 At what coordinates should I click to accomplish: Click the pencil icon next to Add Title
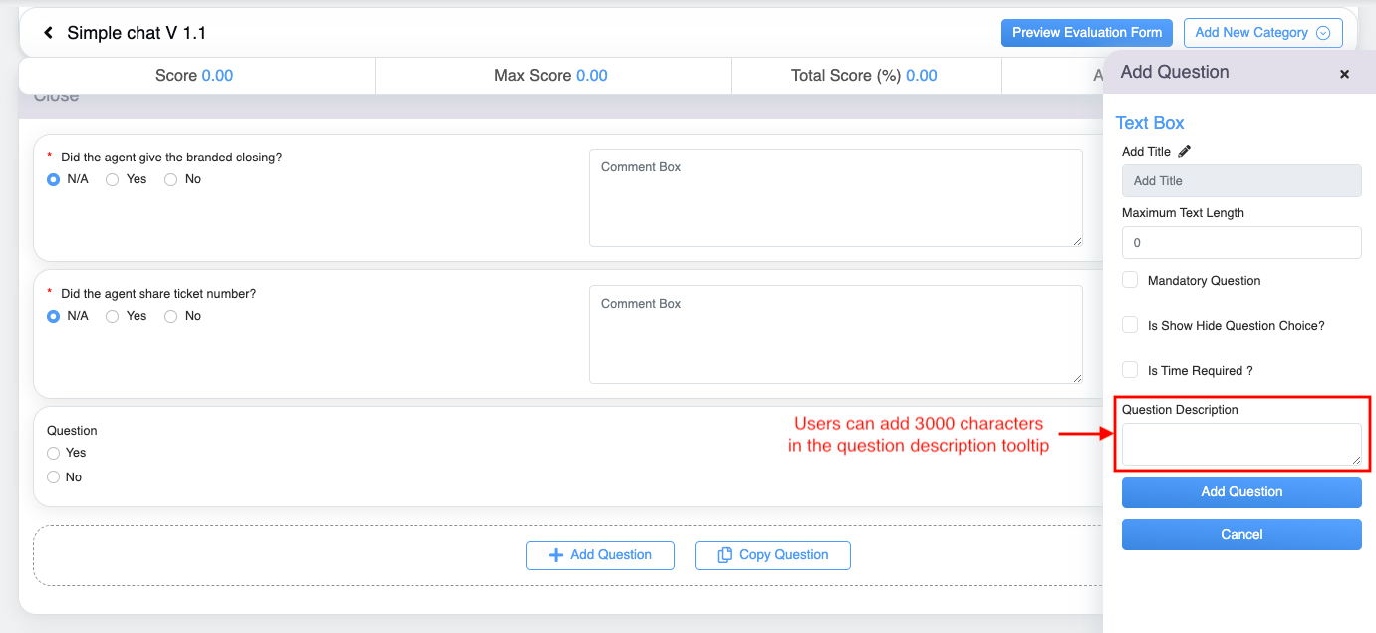tap(1184, 152)
